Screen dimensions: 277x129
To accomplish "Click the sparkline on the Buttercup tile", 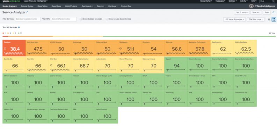I will [175, 53].
